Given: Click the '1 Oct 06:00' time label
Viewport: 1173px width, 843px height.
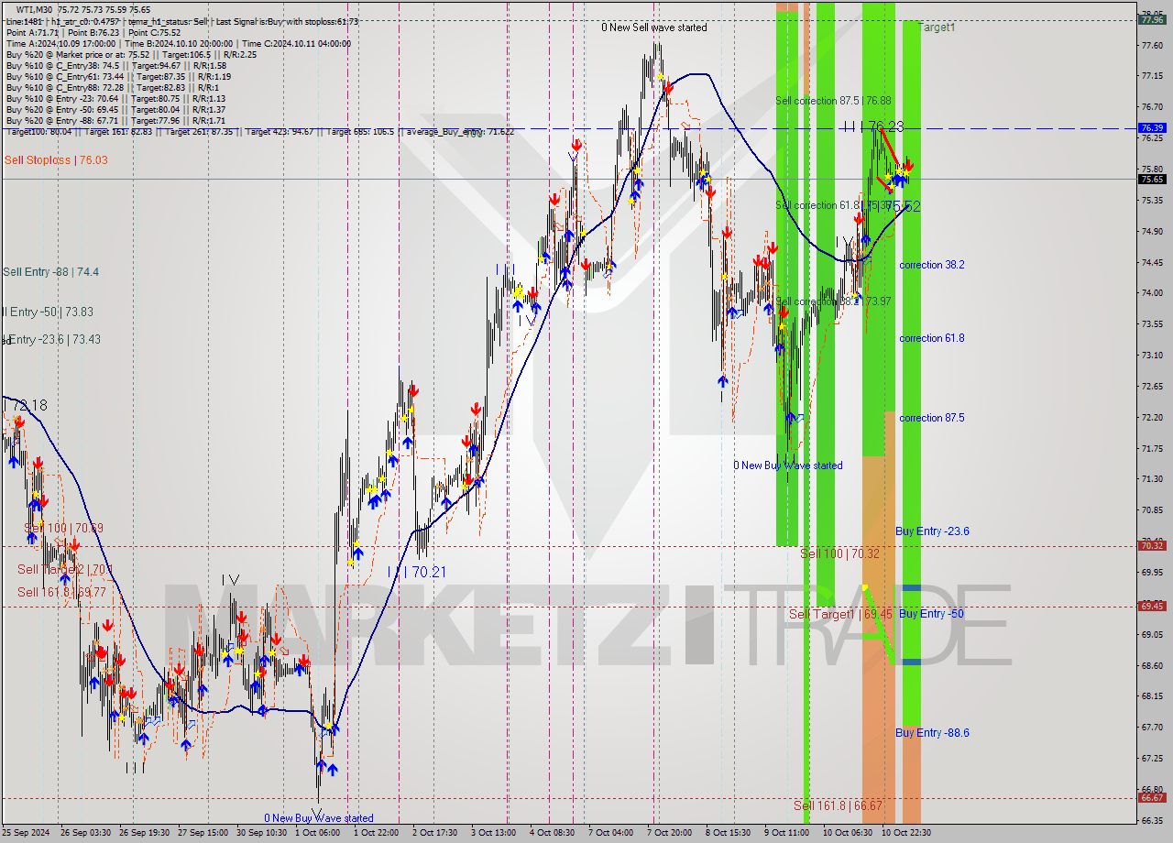Looking at the screenshot, I should point(318,833).
